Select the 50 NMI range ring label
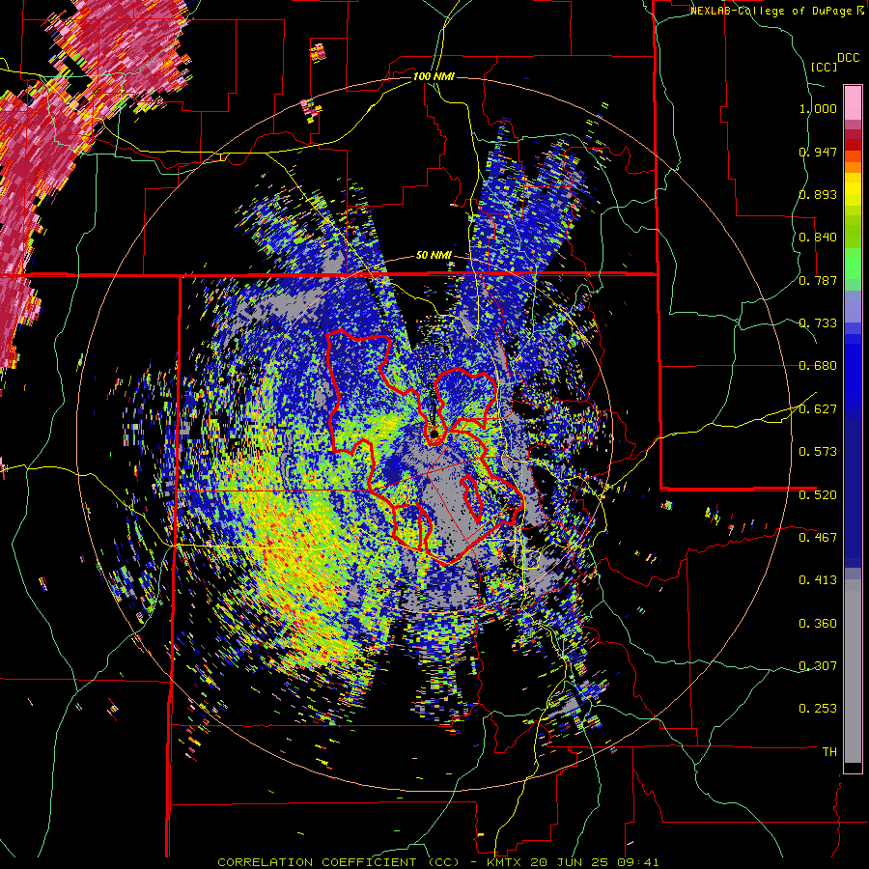 [x=434, y=255]
